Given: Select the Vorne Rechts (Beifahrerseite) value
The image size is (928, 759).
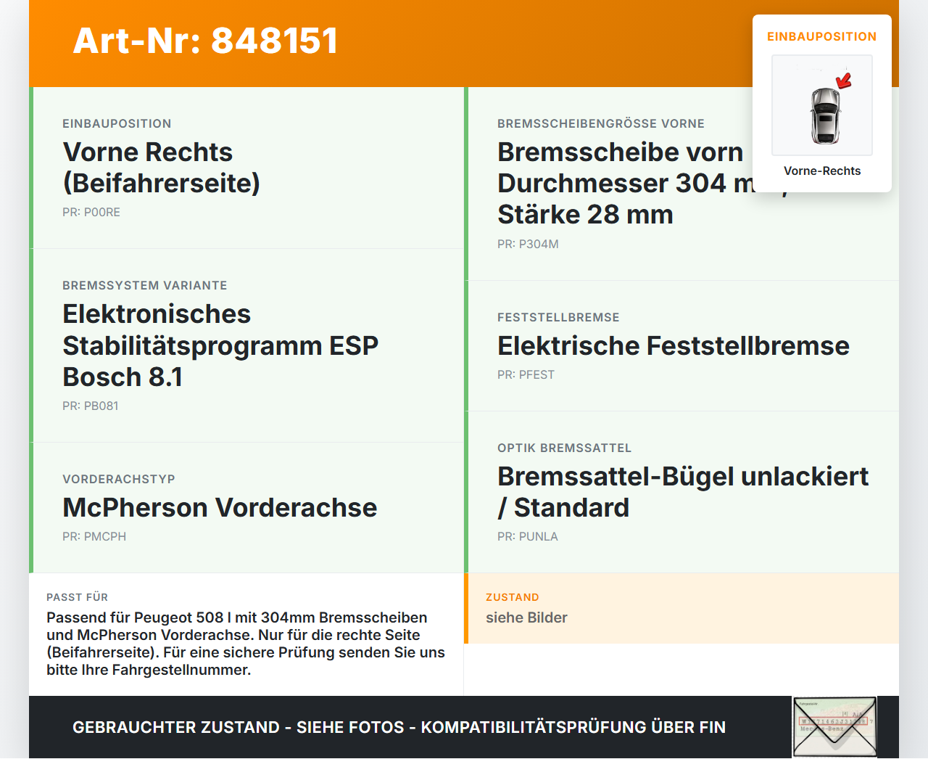Looking at the screenshot, I should [x=162, y=168].
